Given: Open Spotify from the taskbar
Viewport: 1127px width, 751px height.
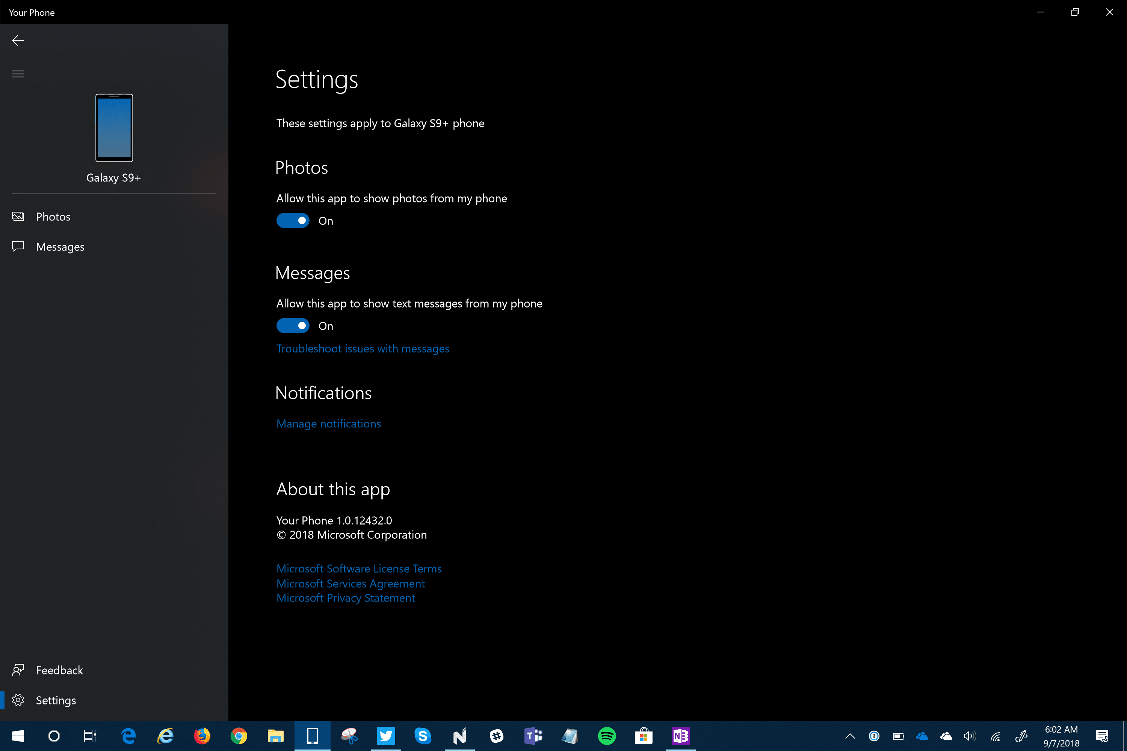Looking at the screenshot, I should click(607, 736).
